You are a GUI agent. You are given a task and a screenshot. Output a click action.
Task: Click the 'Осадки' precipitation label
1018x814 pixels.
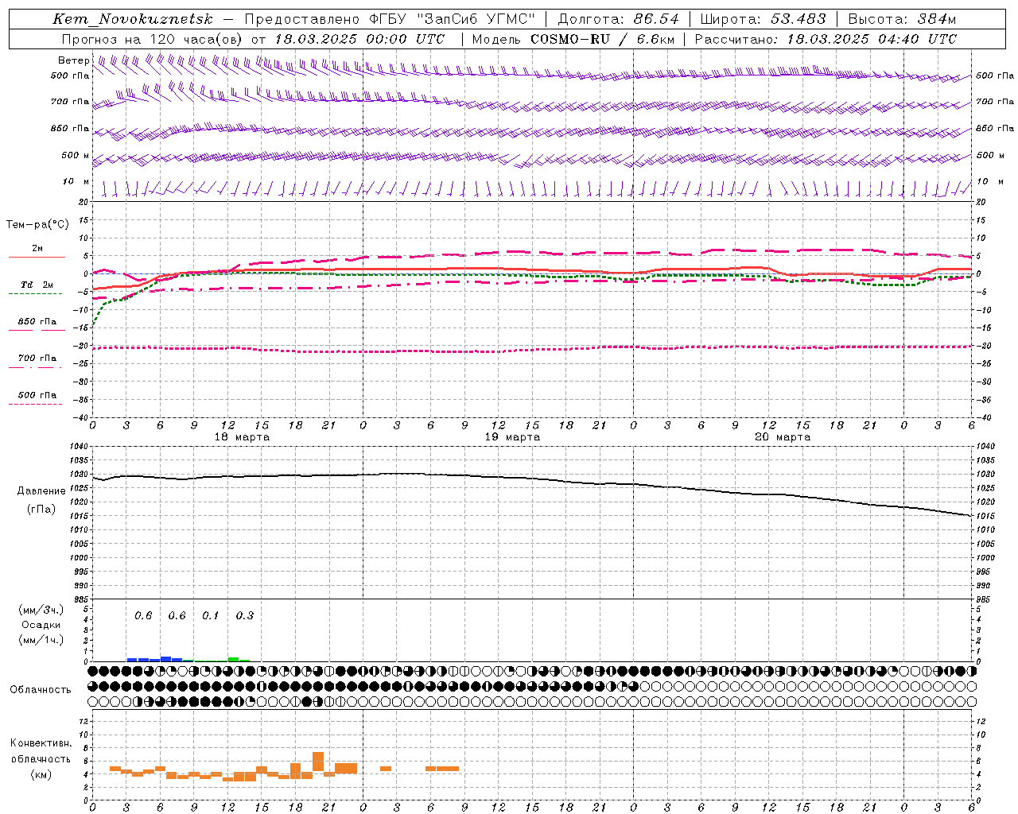click(x=41, y=625)
